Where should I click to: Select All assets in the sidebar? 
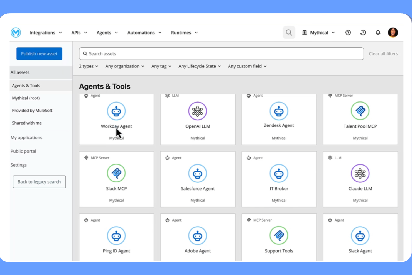tap(41, 72)
